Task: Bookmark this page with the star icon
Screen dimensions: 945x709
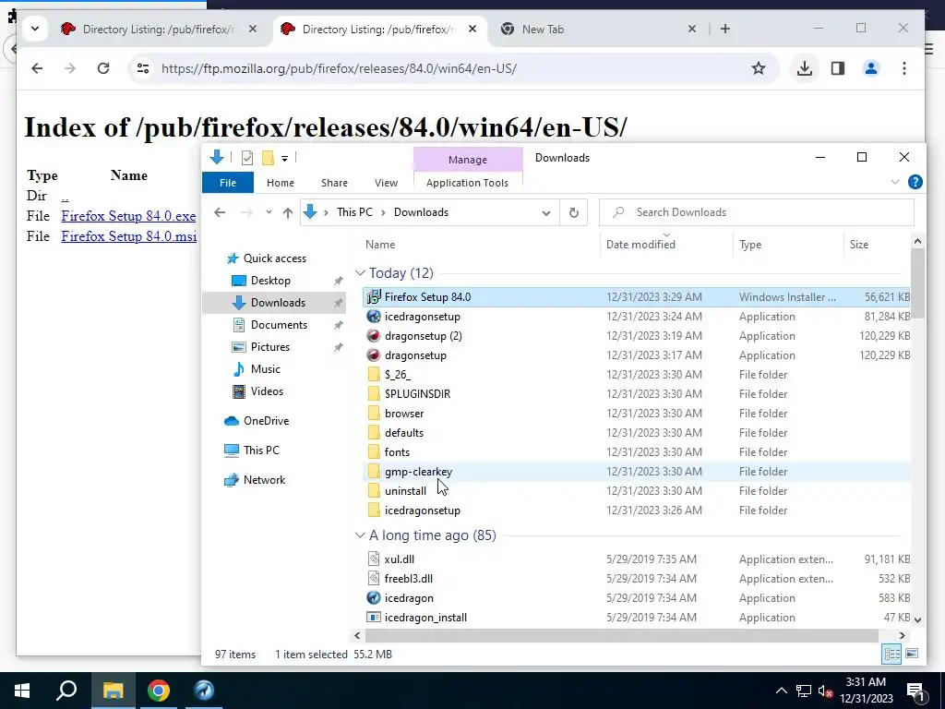Action: (759, 68)
